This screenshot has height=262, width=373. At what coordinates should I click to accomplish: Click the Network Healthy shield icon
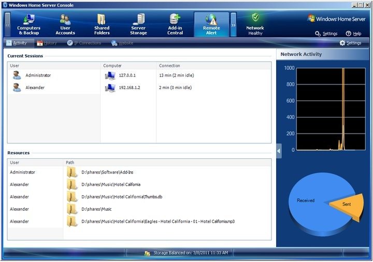255,17
